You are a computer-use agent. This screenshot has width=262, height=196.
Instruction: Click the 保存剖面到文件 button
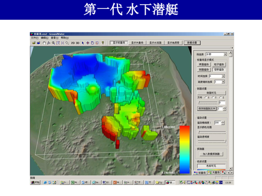click(207, 109)
